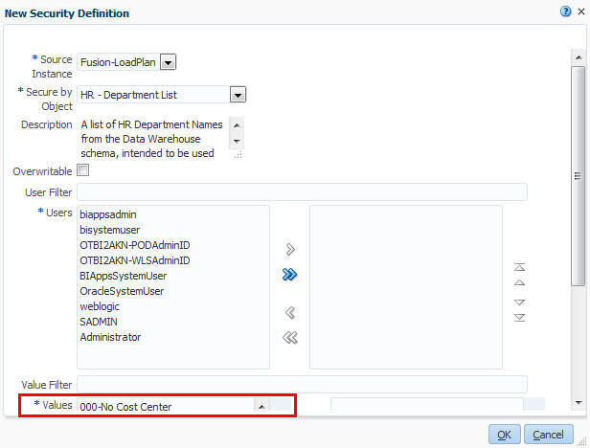Screen dimensions: 590x448
Task: Click inside the Description text area
Action: coord(152,139)
